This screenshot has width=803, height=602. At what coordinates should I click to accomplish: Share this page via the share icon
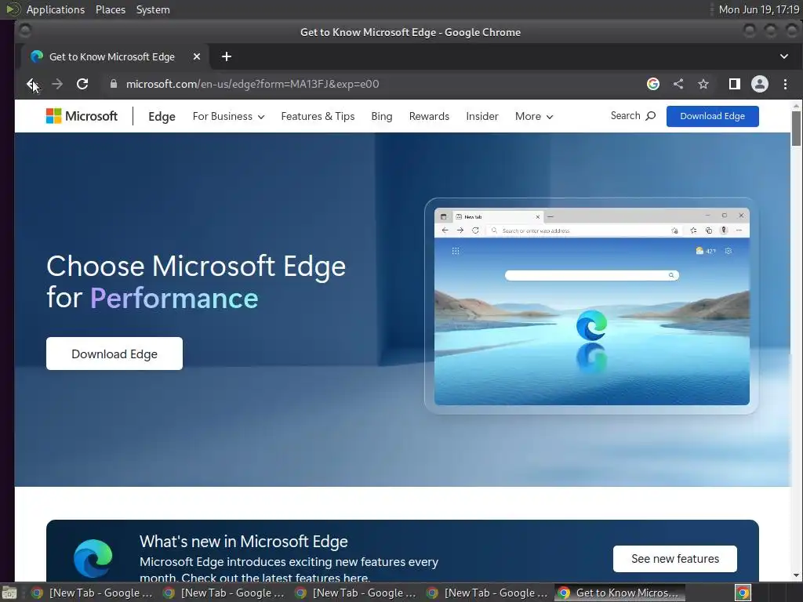[x=678, y=84]
